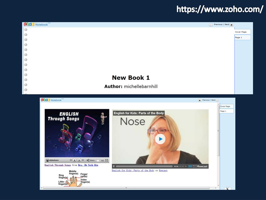
Task: Click the scroll left arrow of horizontal scrollbar
Action: (x=42, y=188)
